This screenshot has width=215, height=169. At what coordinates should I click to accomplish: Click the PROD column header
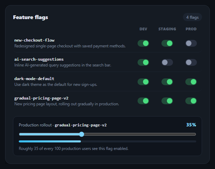tap(191, 29)
